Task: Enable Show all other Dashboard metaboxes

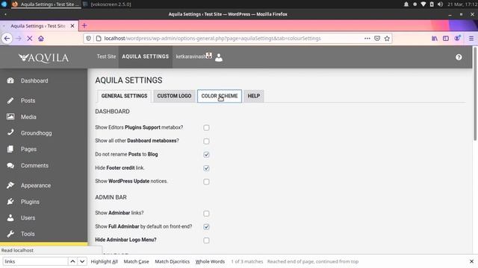Action: click(x=206, y=141)
